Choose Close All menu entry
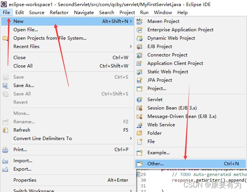 pyautogui.click(x=67, y=66)
